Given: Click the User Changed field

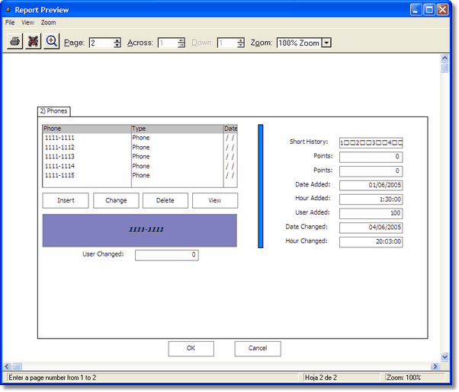Looking at the screenshot, I should tap(166, 255).
